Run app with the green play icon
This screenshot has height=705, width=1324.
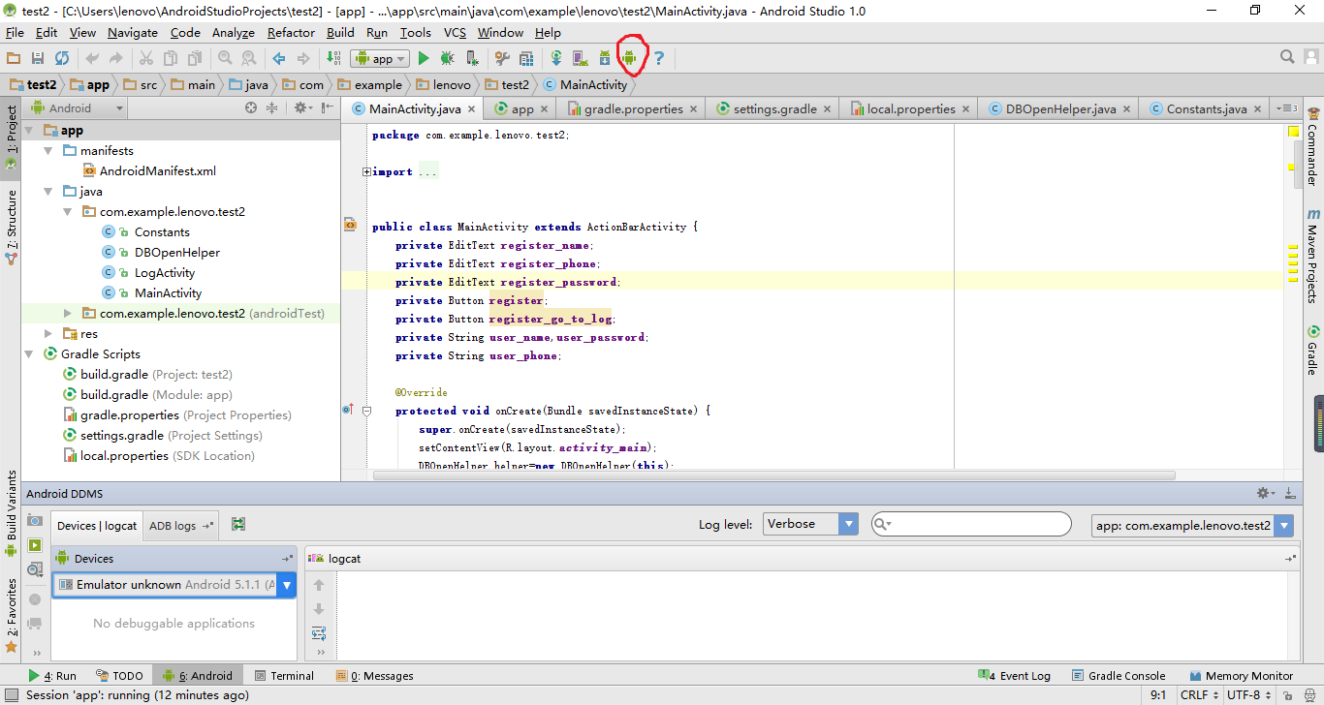(x=424, y=58)
